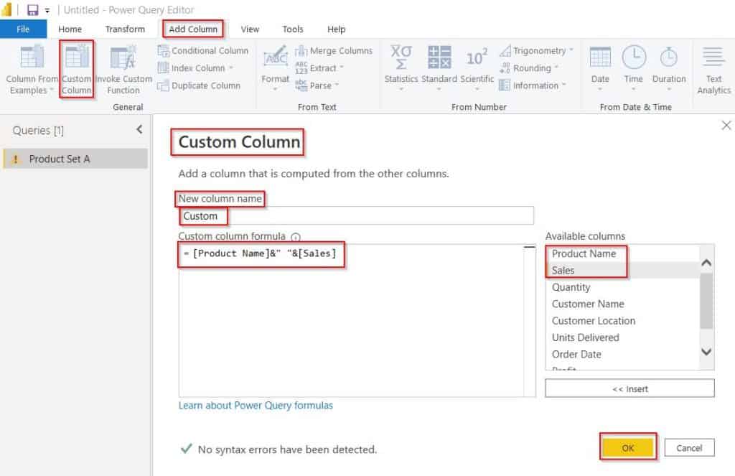This screenshot has height=476, width=735.
Task: Collapse the Queries pane chevron
Action: click(x=139, y=129)
